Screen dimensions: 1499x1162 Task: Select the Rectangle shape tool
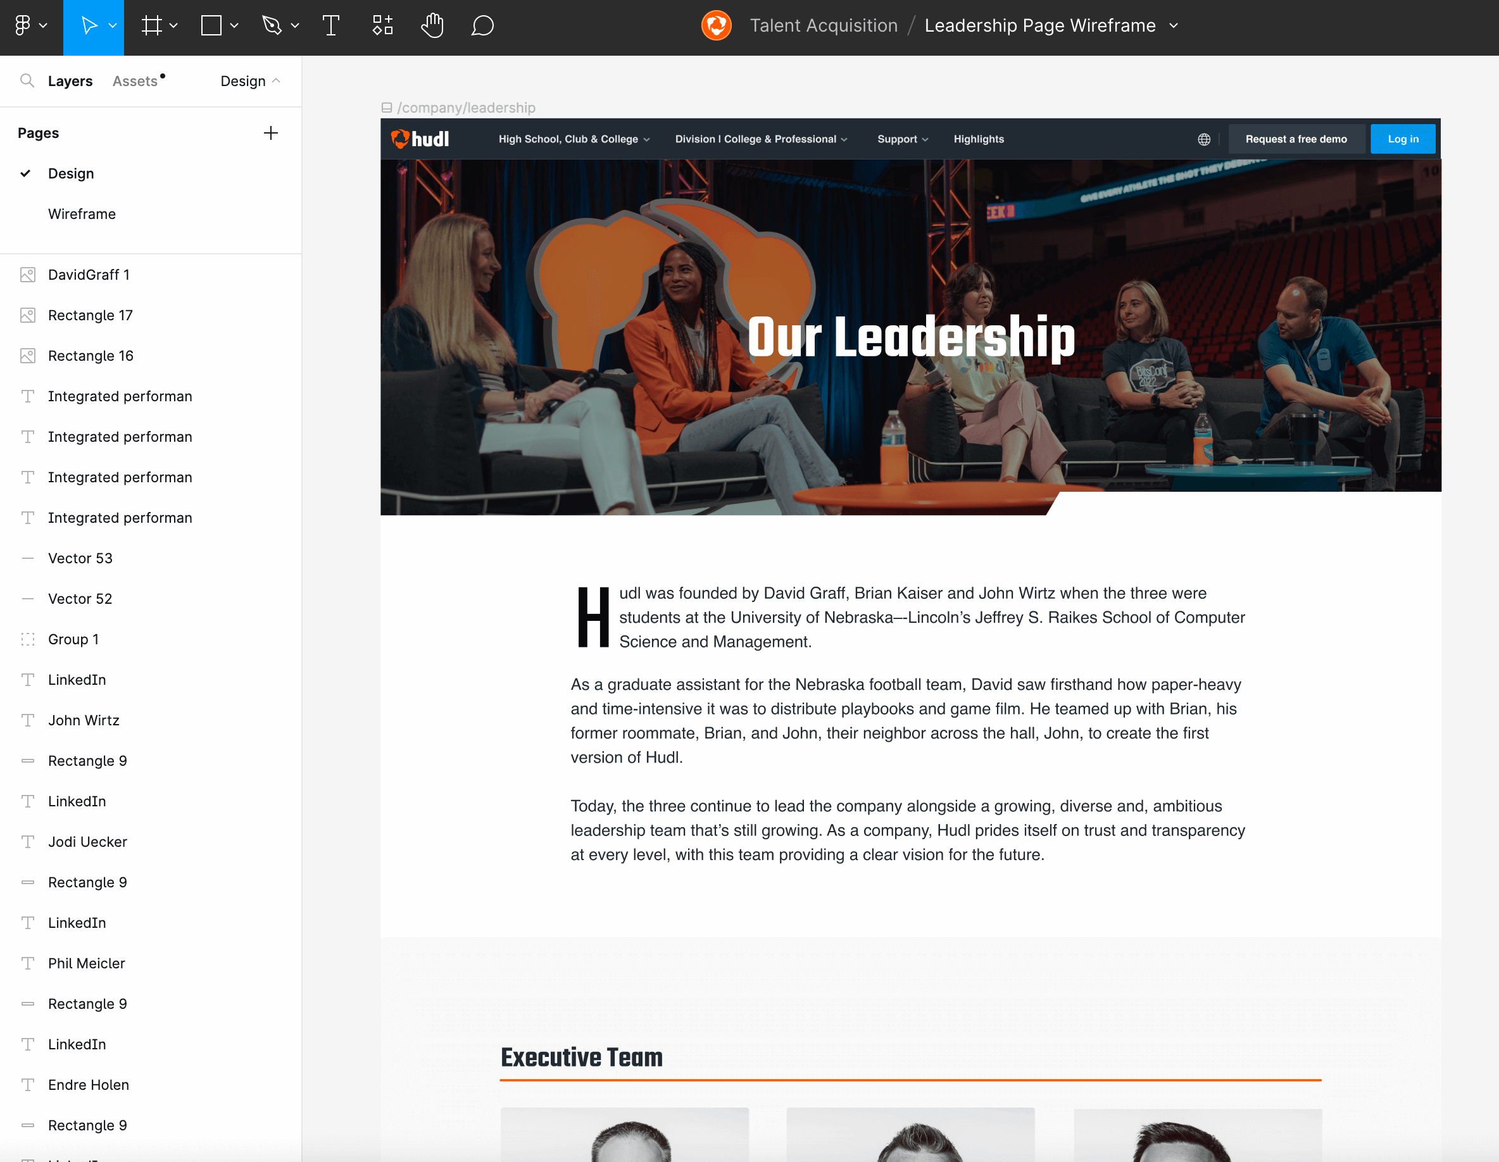[211, 26]
